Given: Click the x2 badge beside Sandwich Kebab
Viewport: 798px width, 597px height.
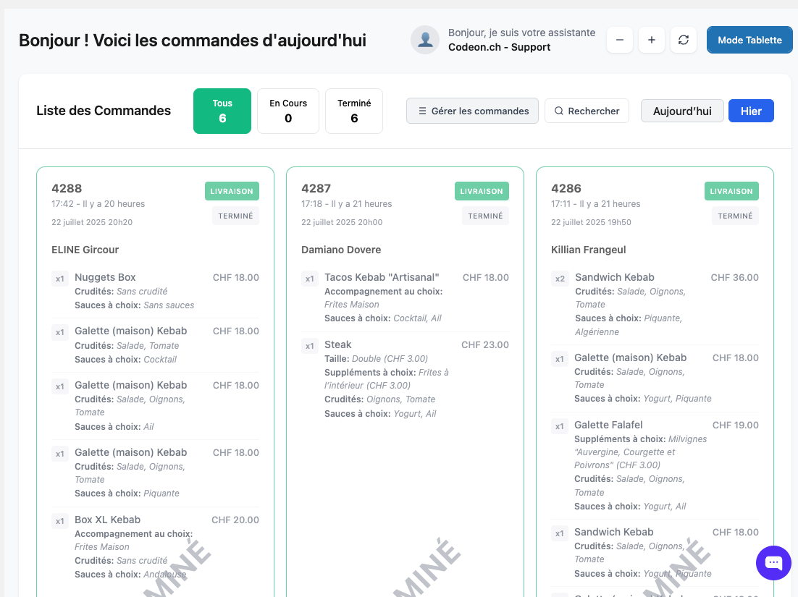Looking at the screenshot, I should point(560,279).
